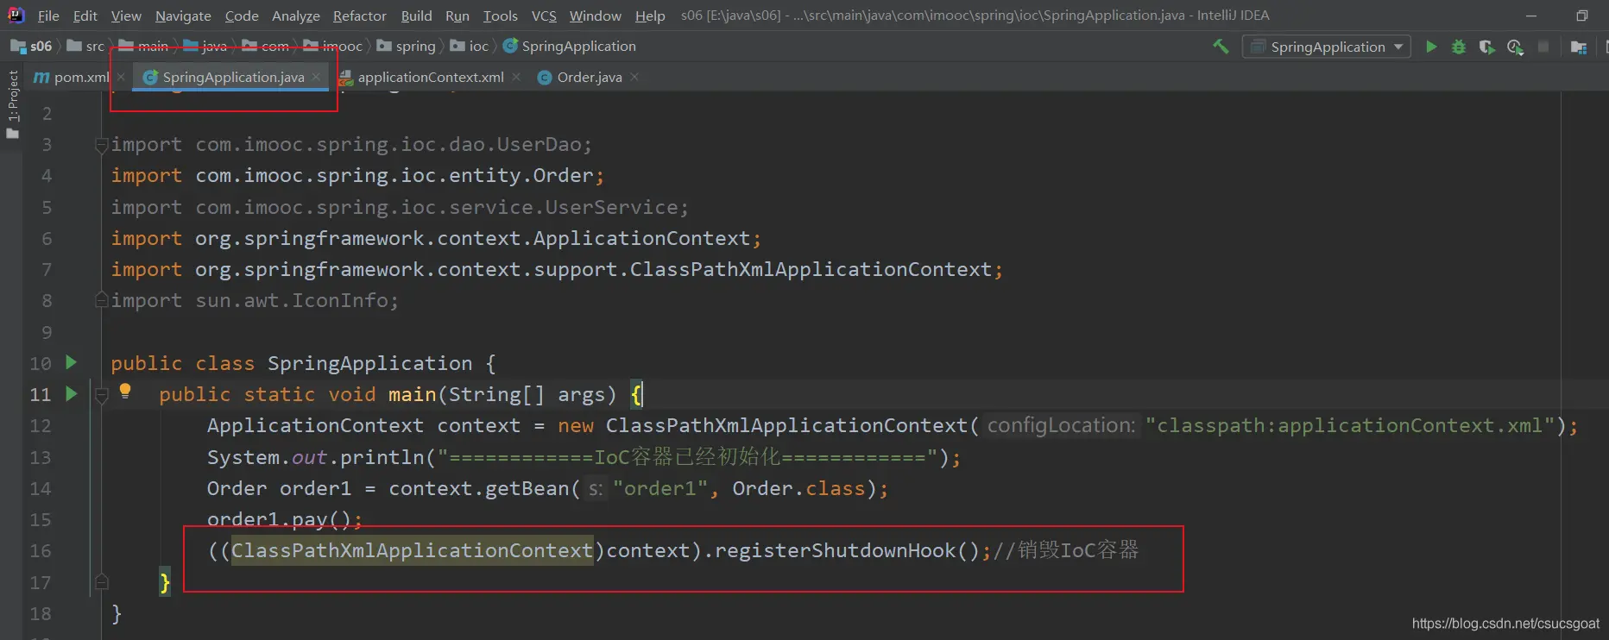Click the green Build Project hammer icon
The image size is (1609, 640).
pyautogui.click(x=1221, y=47)
